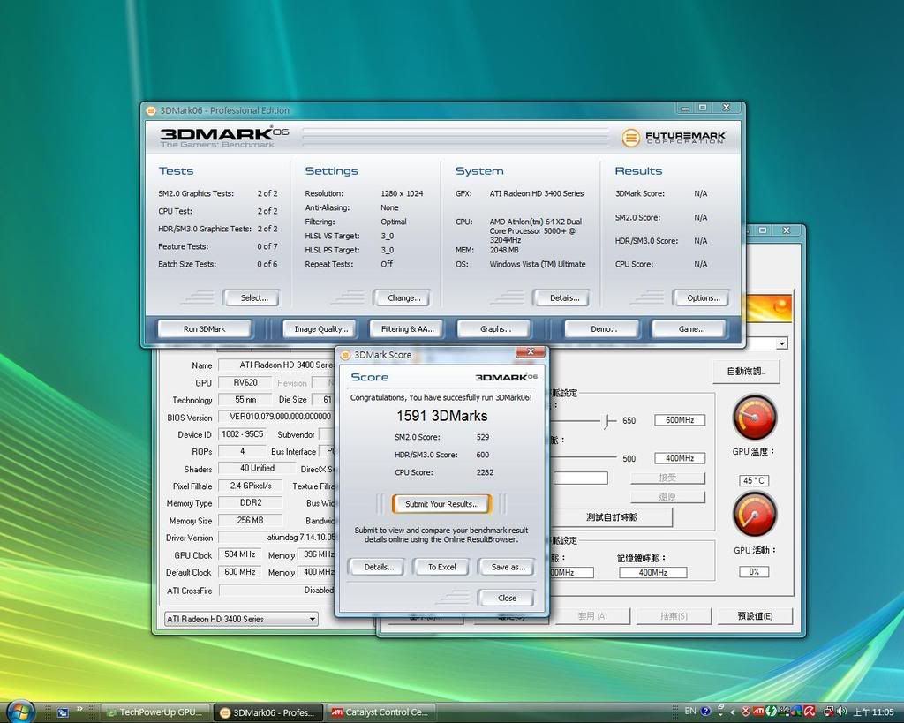Click the 自動微調 button in Catalyst

pos(746,372)
